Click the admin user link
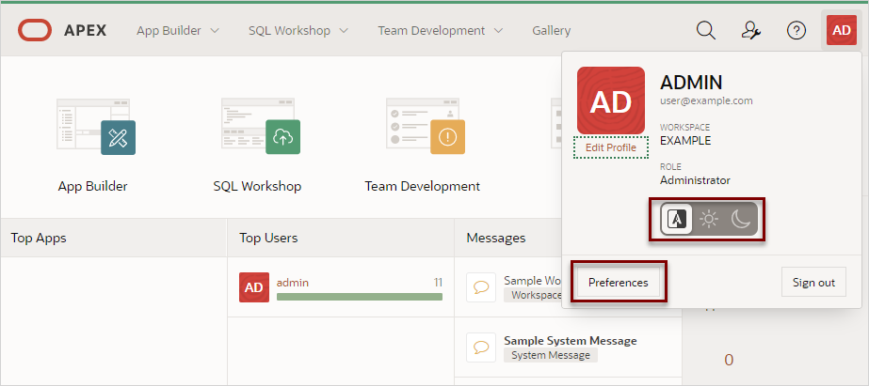 pos(293,283)
